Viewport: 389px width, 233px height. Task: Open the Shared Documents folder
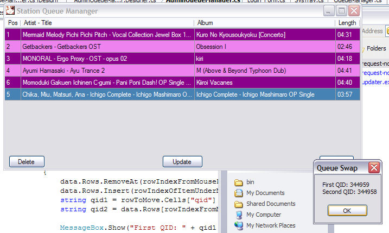pyautogui.click(x=239, y=204)
